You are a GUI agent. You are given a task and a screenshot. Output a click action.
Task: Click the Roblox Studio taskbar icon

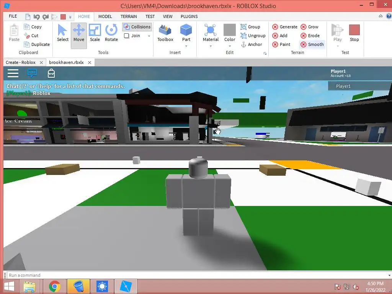(126, 286)
